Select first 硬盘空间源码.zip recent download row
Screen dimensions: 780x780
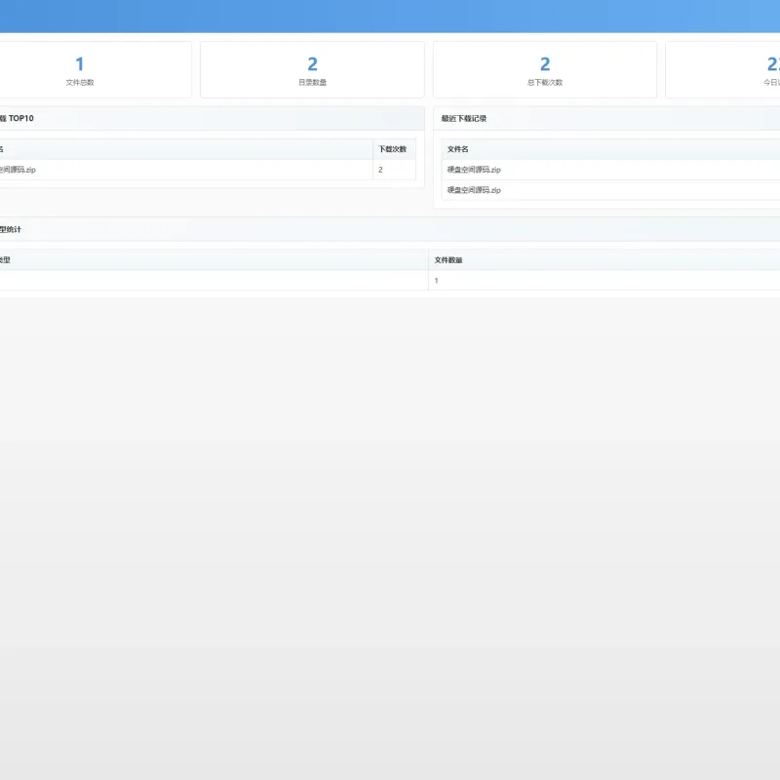[611, 170]
